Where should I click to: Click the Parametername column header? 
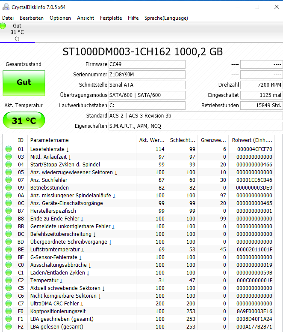(82, 140)
